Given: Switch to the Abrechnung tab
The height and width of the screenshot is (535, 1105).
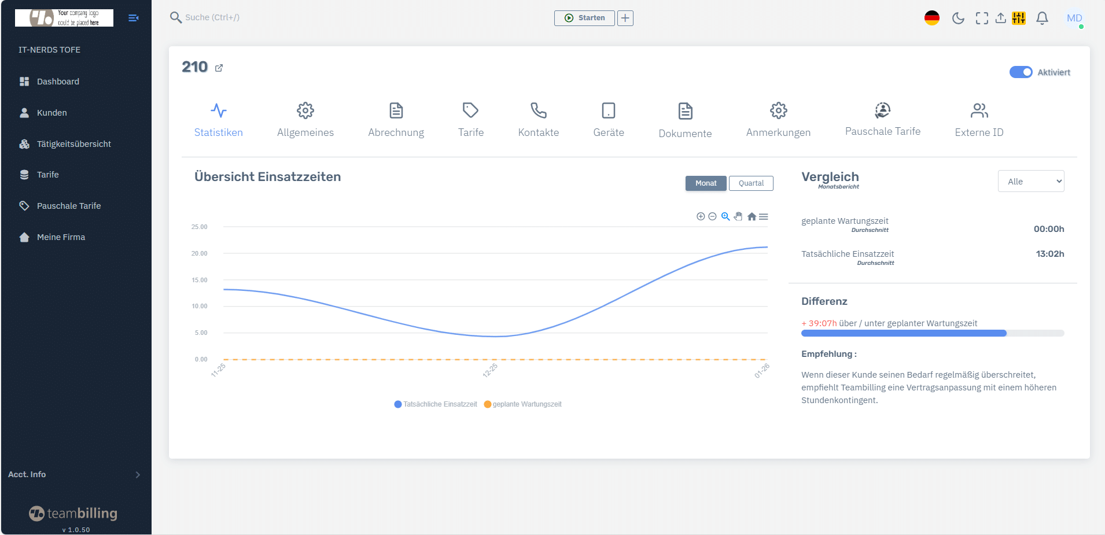Looking at the screenshot, I should click(396, 120).
